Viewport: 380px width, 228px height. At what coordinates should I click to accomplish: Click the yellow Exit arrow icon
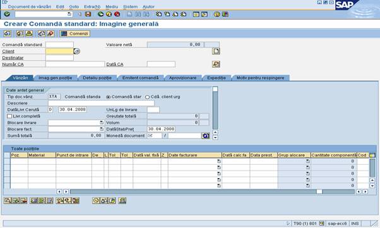coord(109,14)
